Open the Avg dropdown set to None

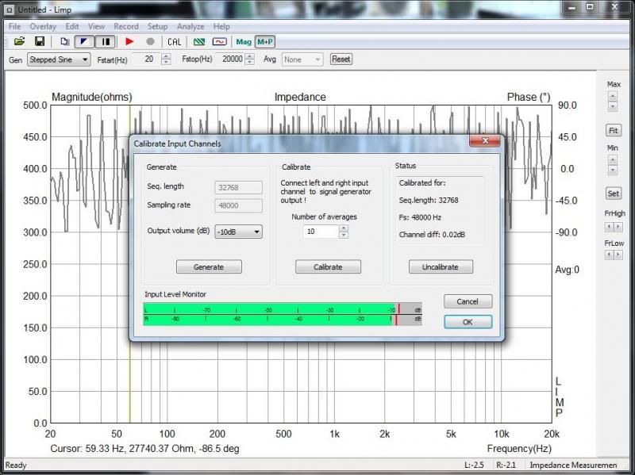[303, 59]
